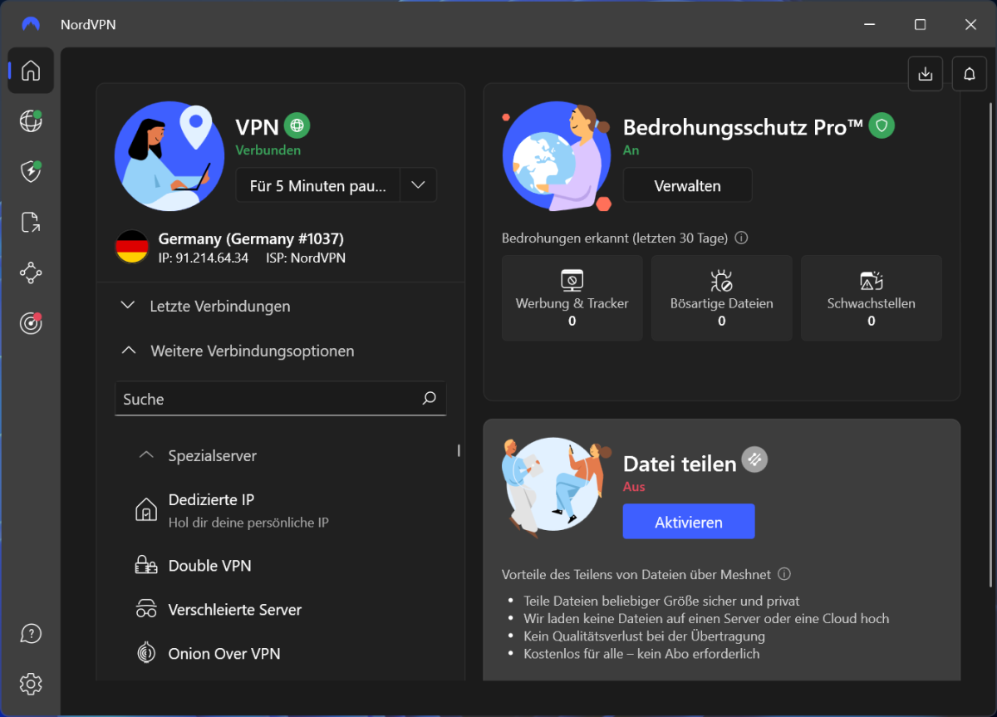Open the Home tab in sidebar
997x717 pixels.
click(x=31, y=71)
